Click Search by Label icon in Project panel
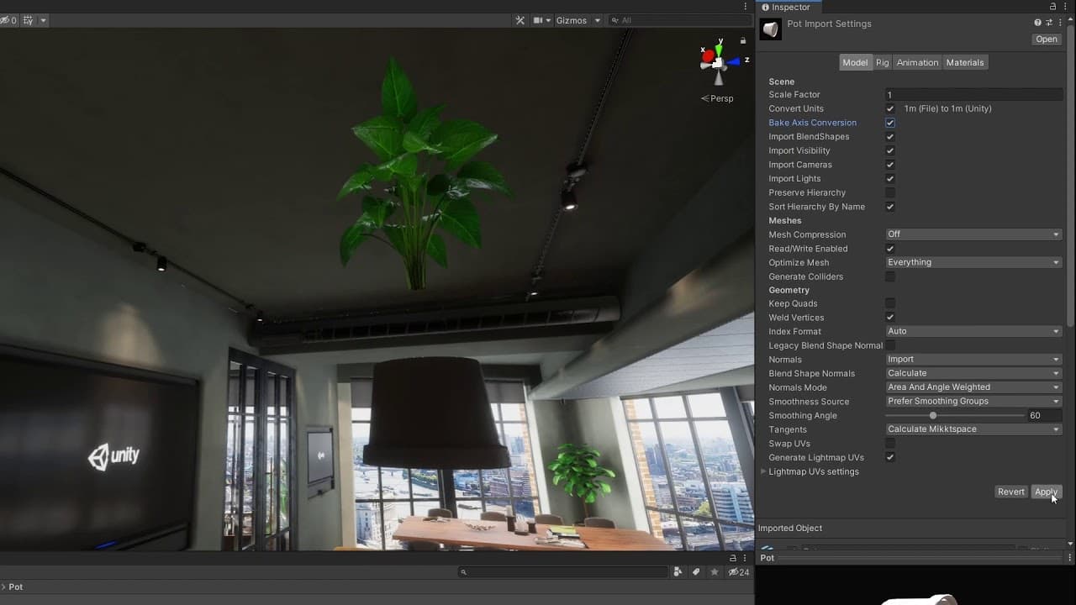1076x605 pixels. point(696,572)
